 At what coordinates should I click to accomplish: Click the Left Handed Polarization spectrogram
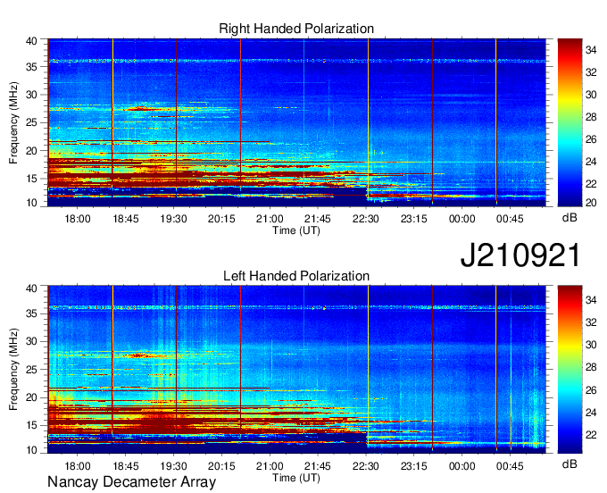[296, 369]
